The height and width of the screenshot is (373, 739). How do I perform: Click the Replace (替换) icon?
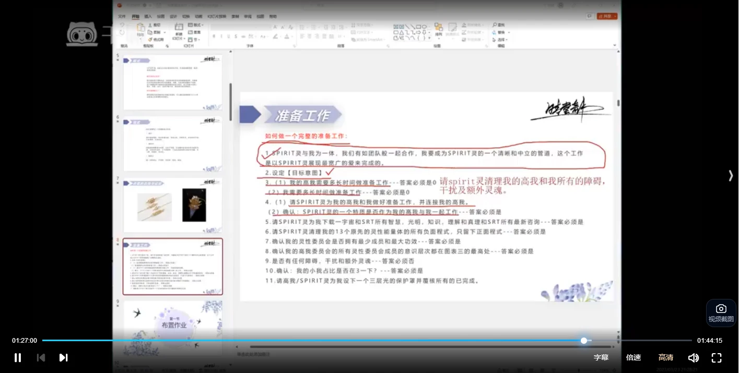(x=497, y=32)
